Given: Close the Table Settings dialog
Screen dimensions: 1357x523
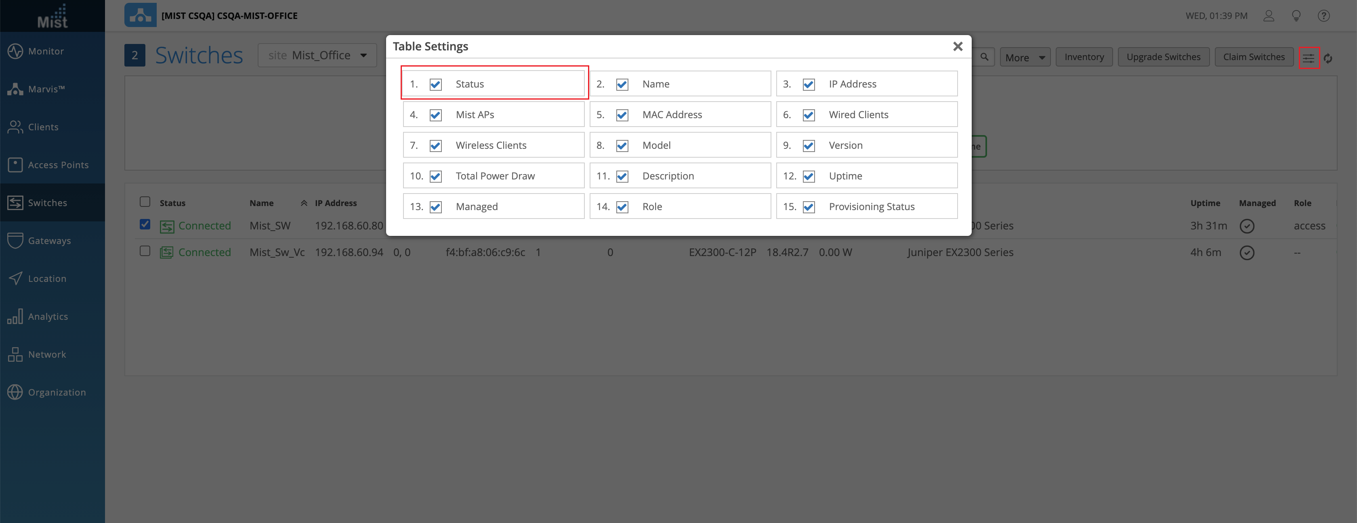Looking at the screenshot, I should (958, 46).
